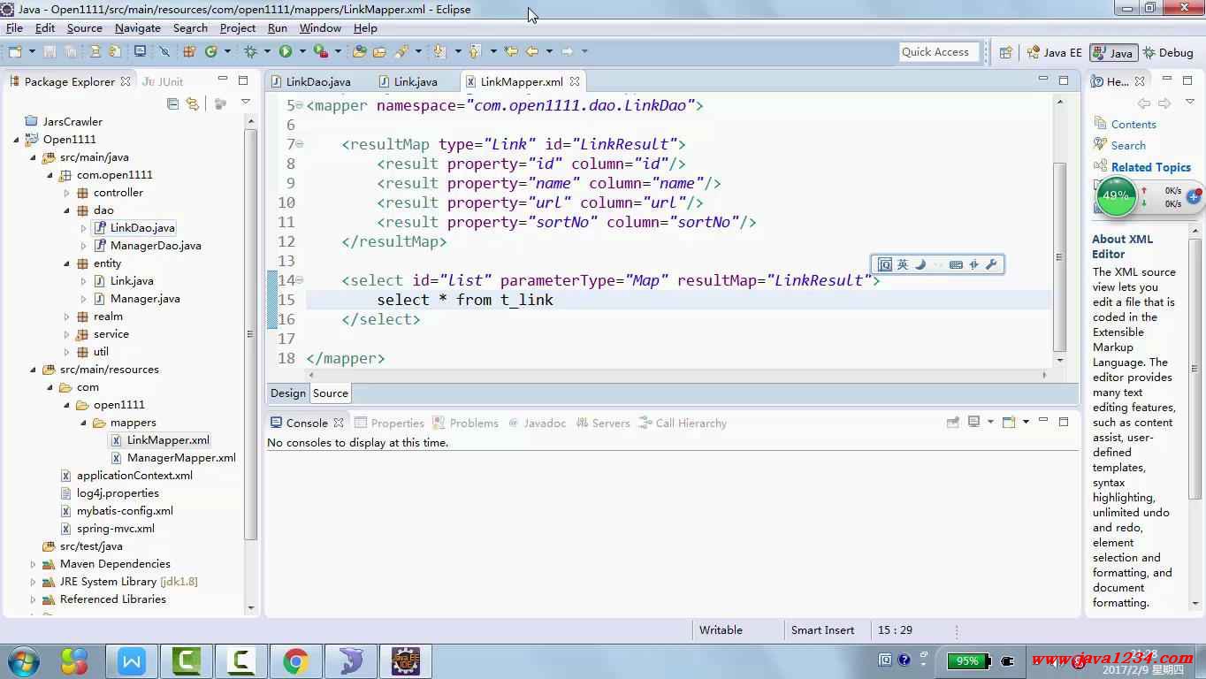1206x679 pixels.
Task: Close the LinkMapper.xml editor tab
Action: click(x=575, y=81)
